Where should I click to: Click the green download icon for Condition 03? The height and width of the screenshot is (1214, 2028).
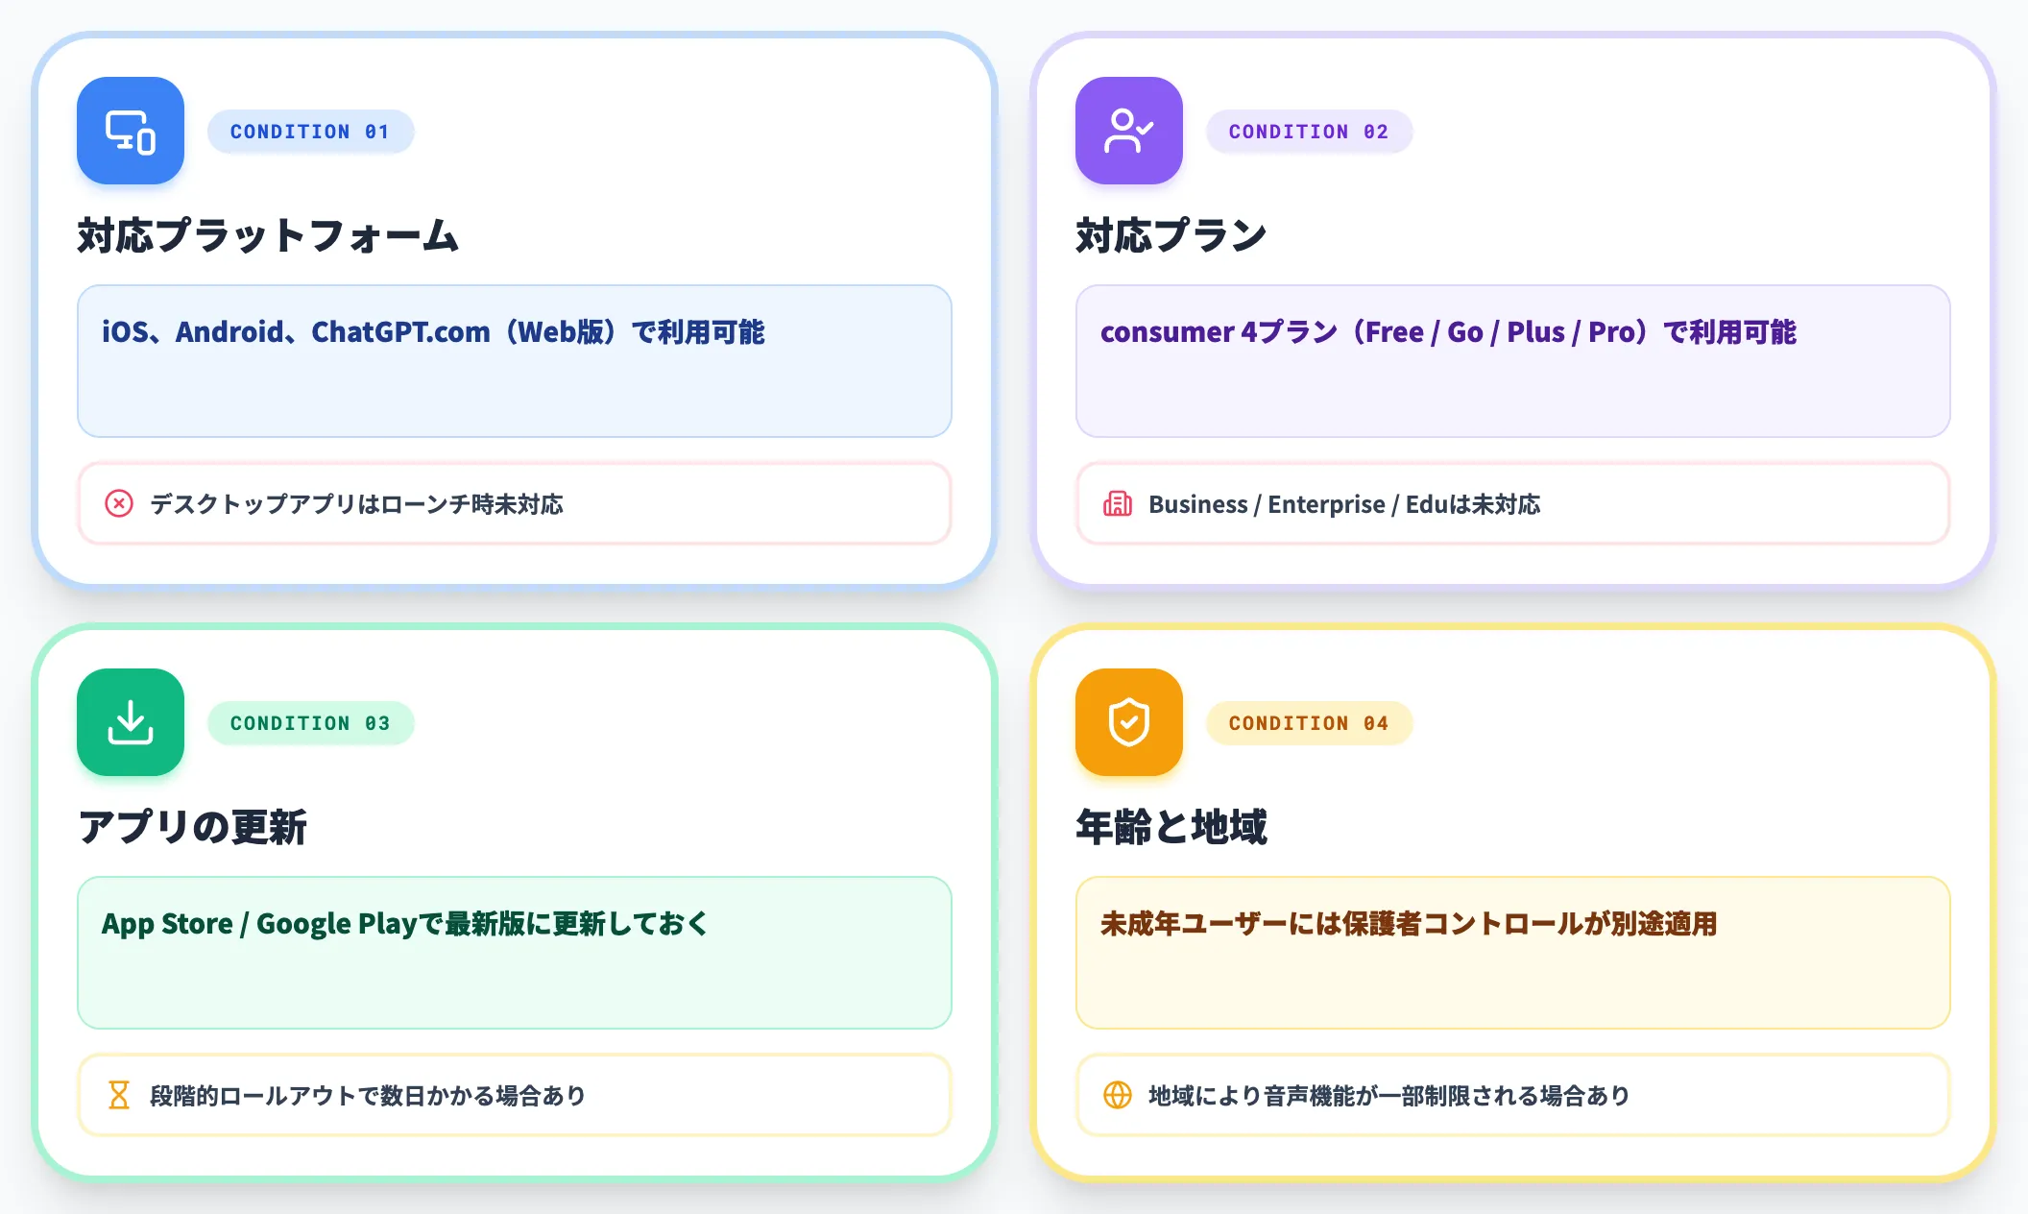(131, 722)
